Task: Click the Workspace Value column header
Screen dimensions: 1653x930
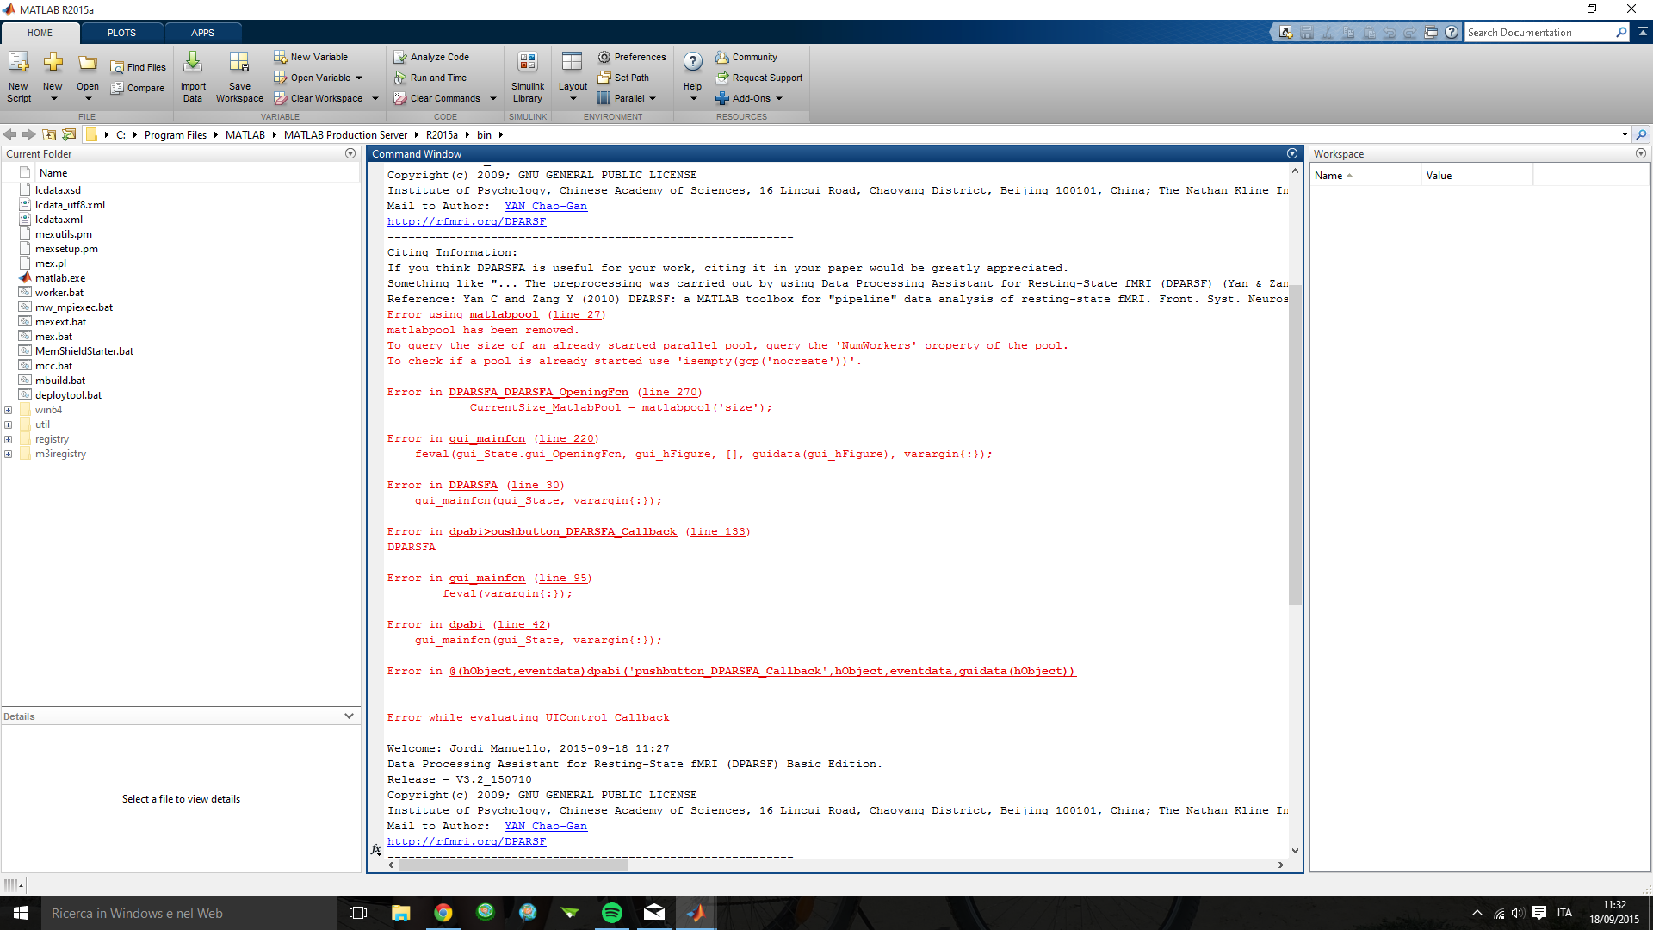Action: [x=1477, y=175]
